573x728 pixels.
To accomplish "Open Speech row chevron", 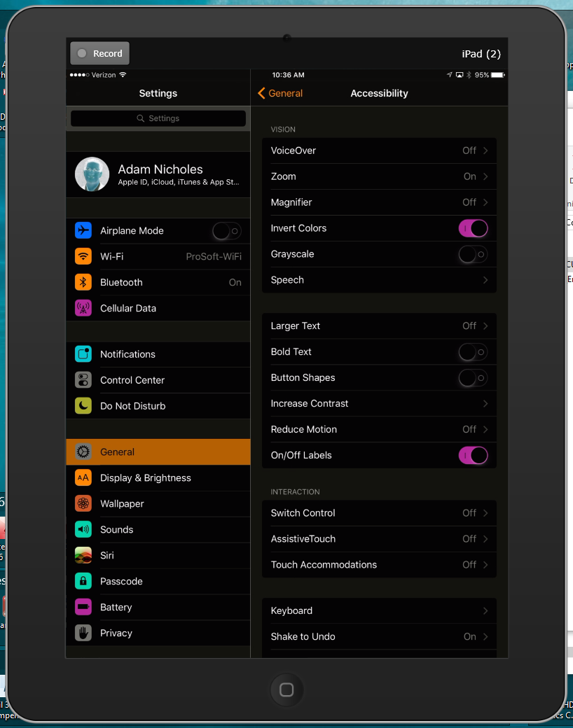I will (x=485, y=280).
